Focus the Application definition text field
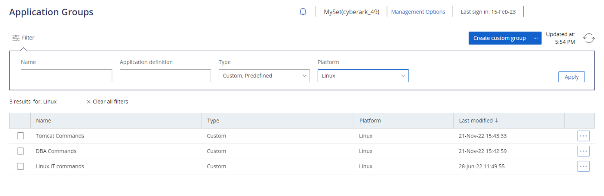604x196 pixels. pyautogui.click(x=165, y=76)
